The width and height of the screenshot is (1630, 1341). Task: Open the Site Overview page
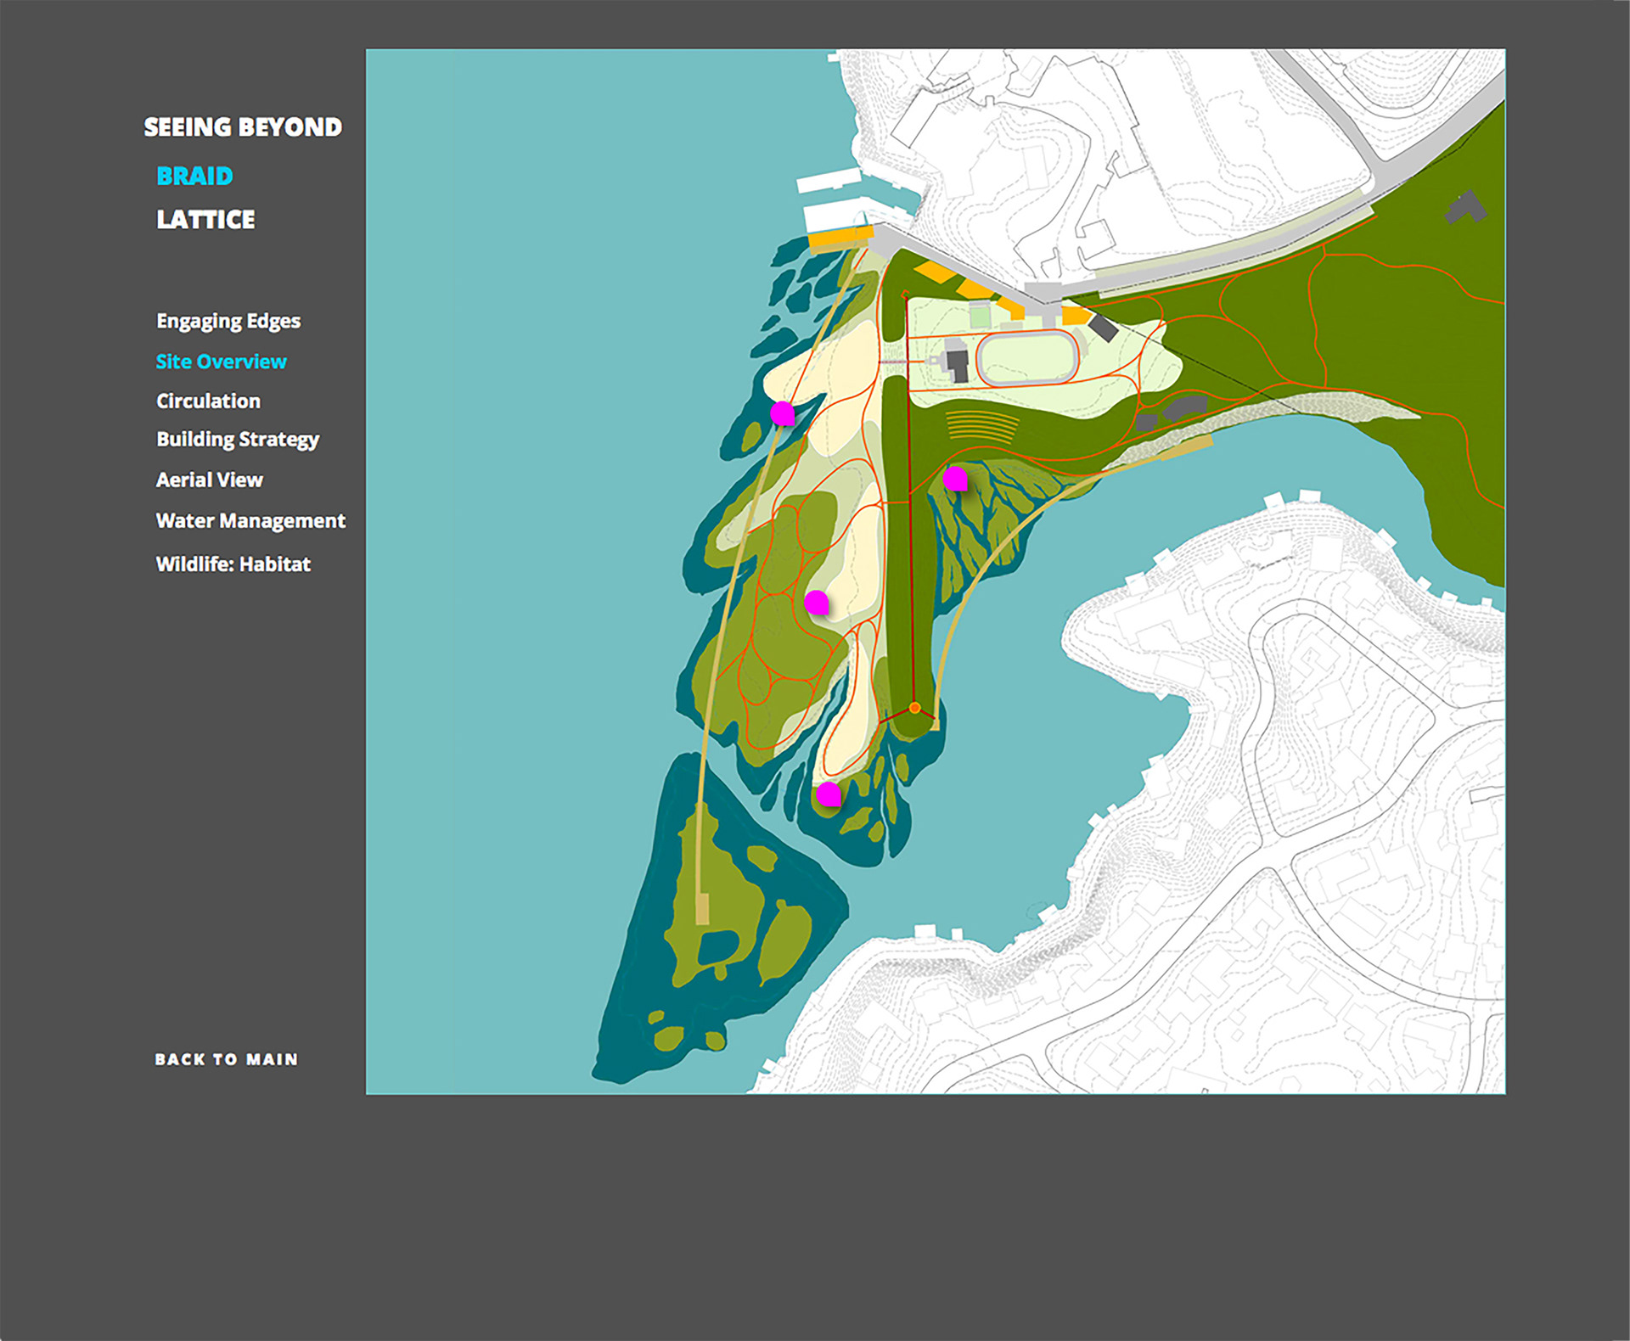[221, 362]
